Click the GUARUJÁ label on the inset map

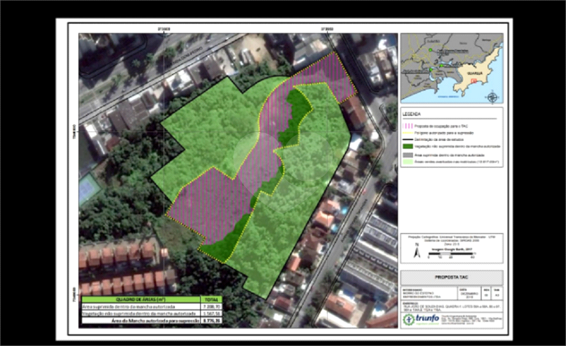[476, 72]
